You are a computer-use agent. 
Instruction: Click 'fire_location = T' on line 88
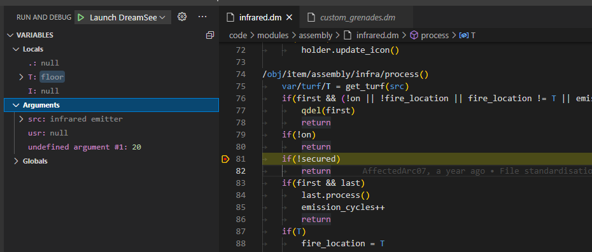pyautogui.click(x=343, y=243)
